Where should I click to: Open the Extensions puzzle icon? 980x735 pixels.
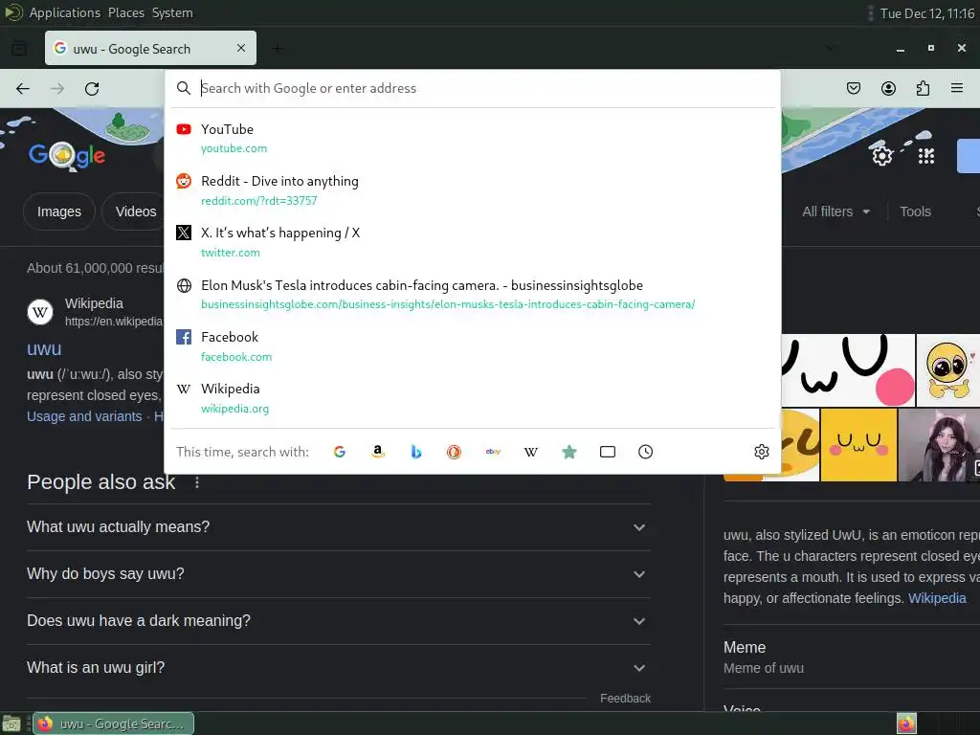(923, 88)
